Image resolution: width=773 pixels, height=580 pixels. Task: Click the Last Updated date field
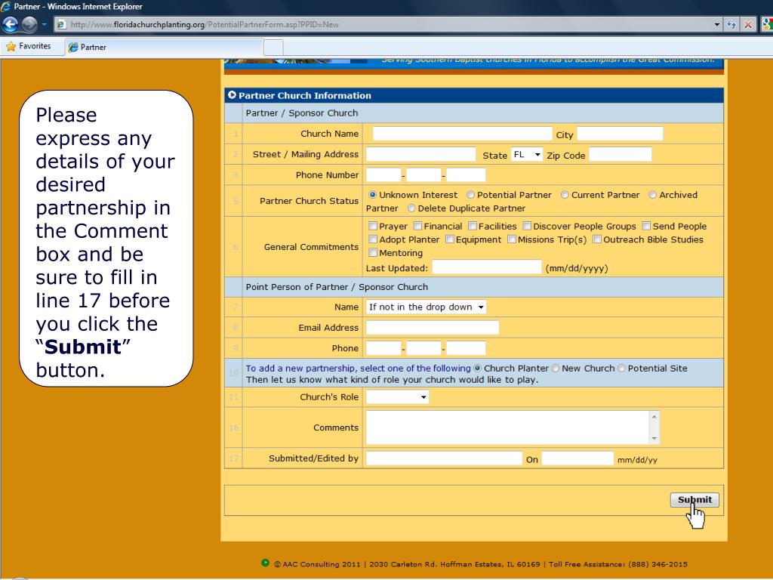(487, 267)
